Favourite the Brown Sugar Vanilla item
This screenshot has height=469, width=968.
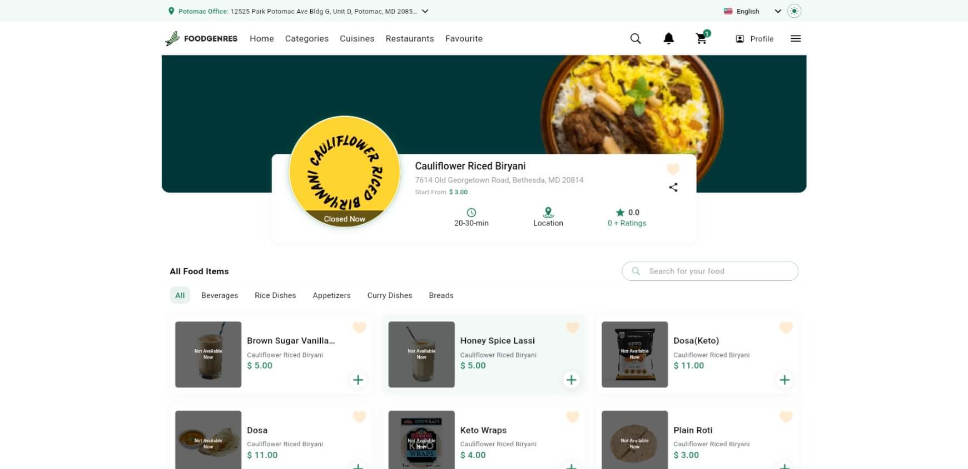(x=360, y=327)
